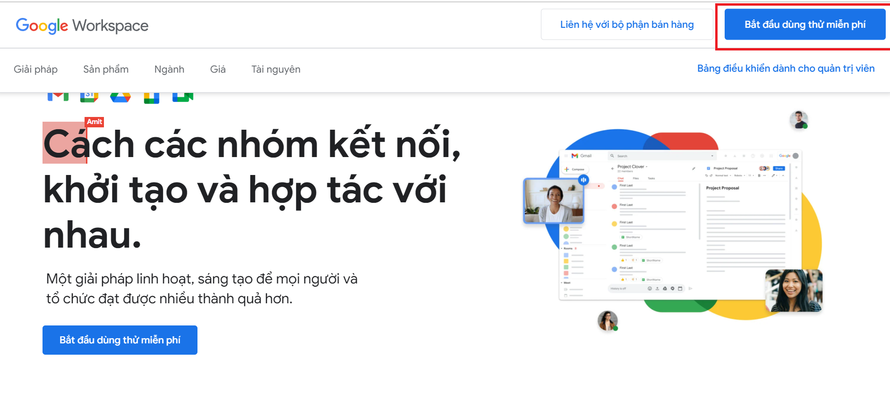
Task: Click the Google Meet camera icon
Action: (x=183, y=97)
